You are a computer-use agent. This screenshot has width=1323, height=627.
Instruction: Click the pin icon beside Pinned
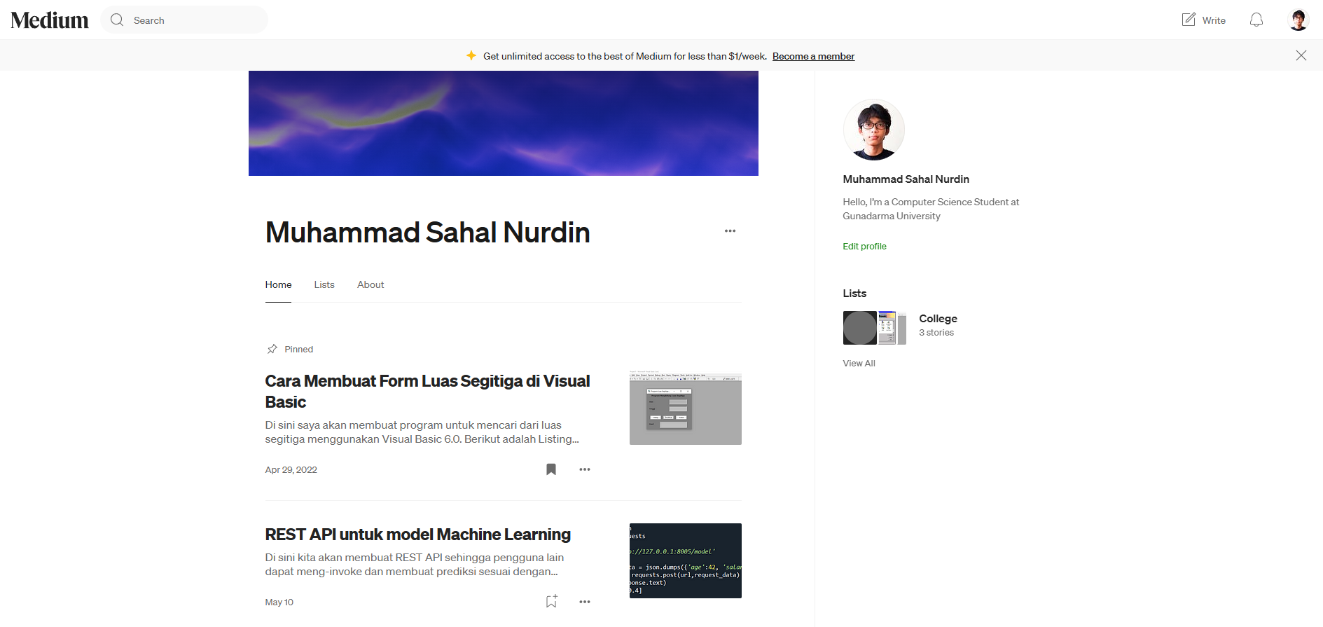tap(272, 349)
